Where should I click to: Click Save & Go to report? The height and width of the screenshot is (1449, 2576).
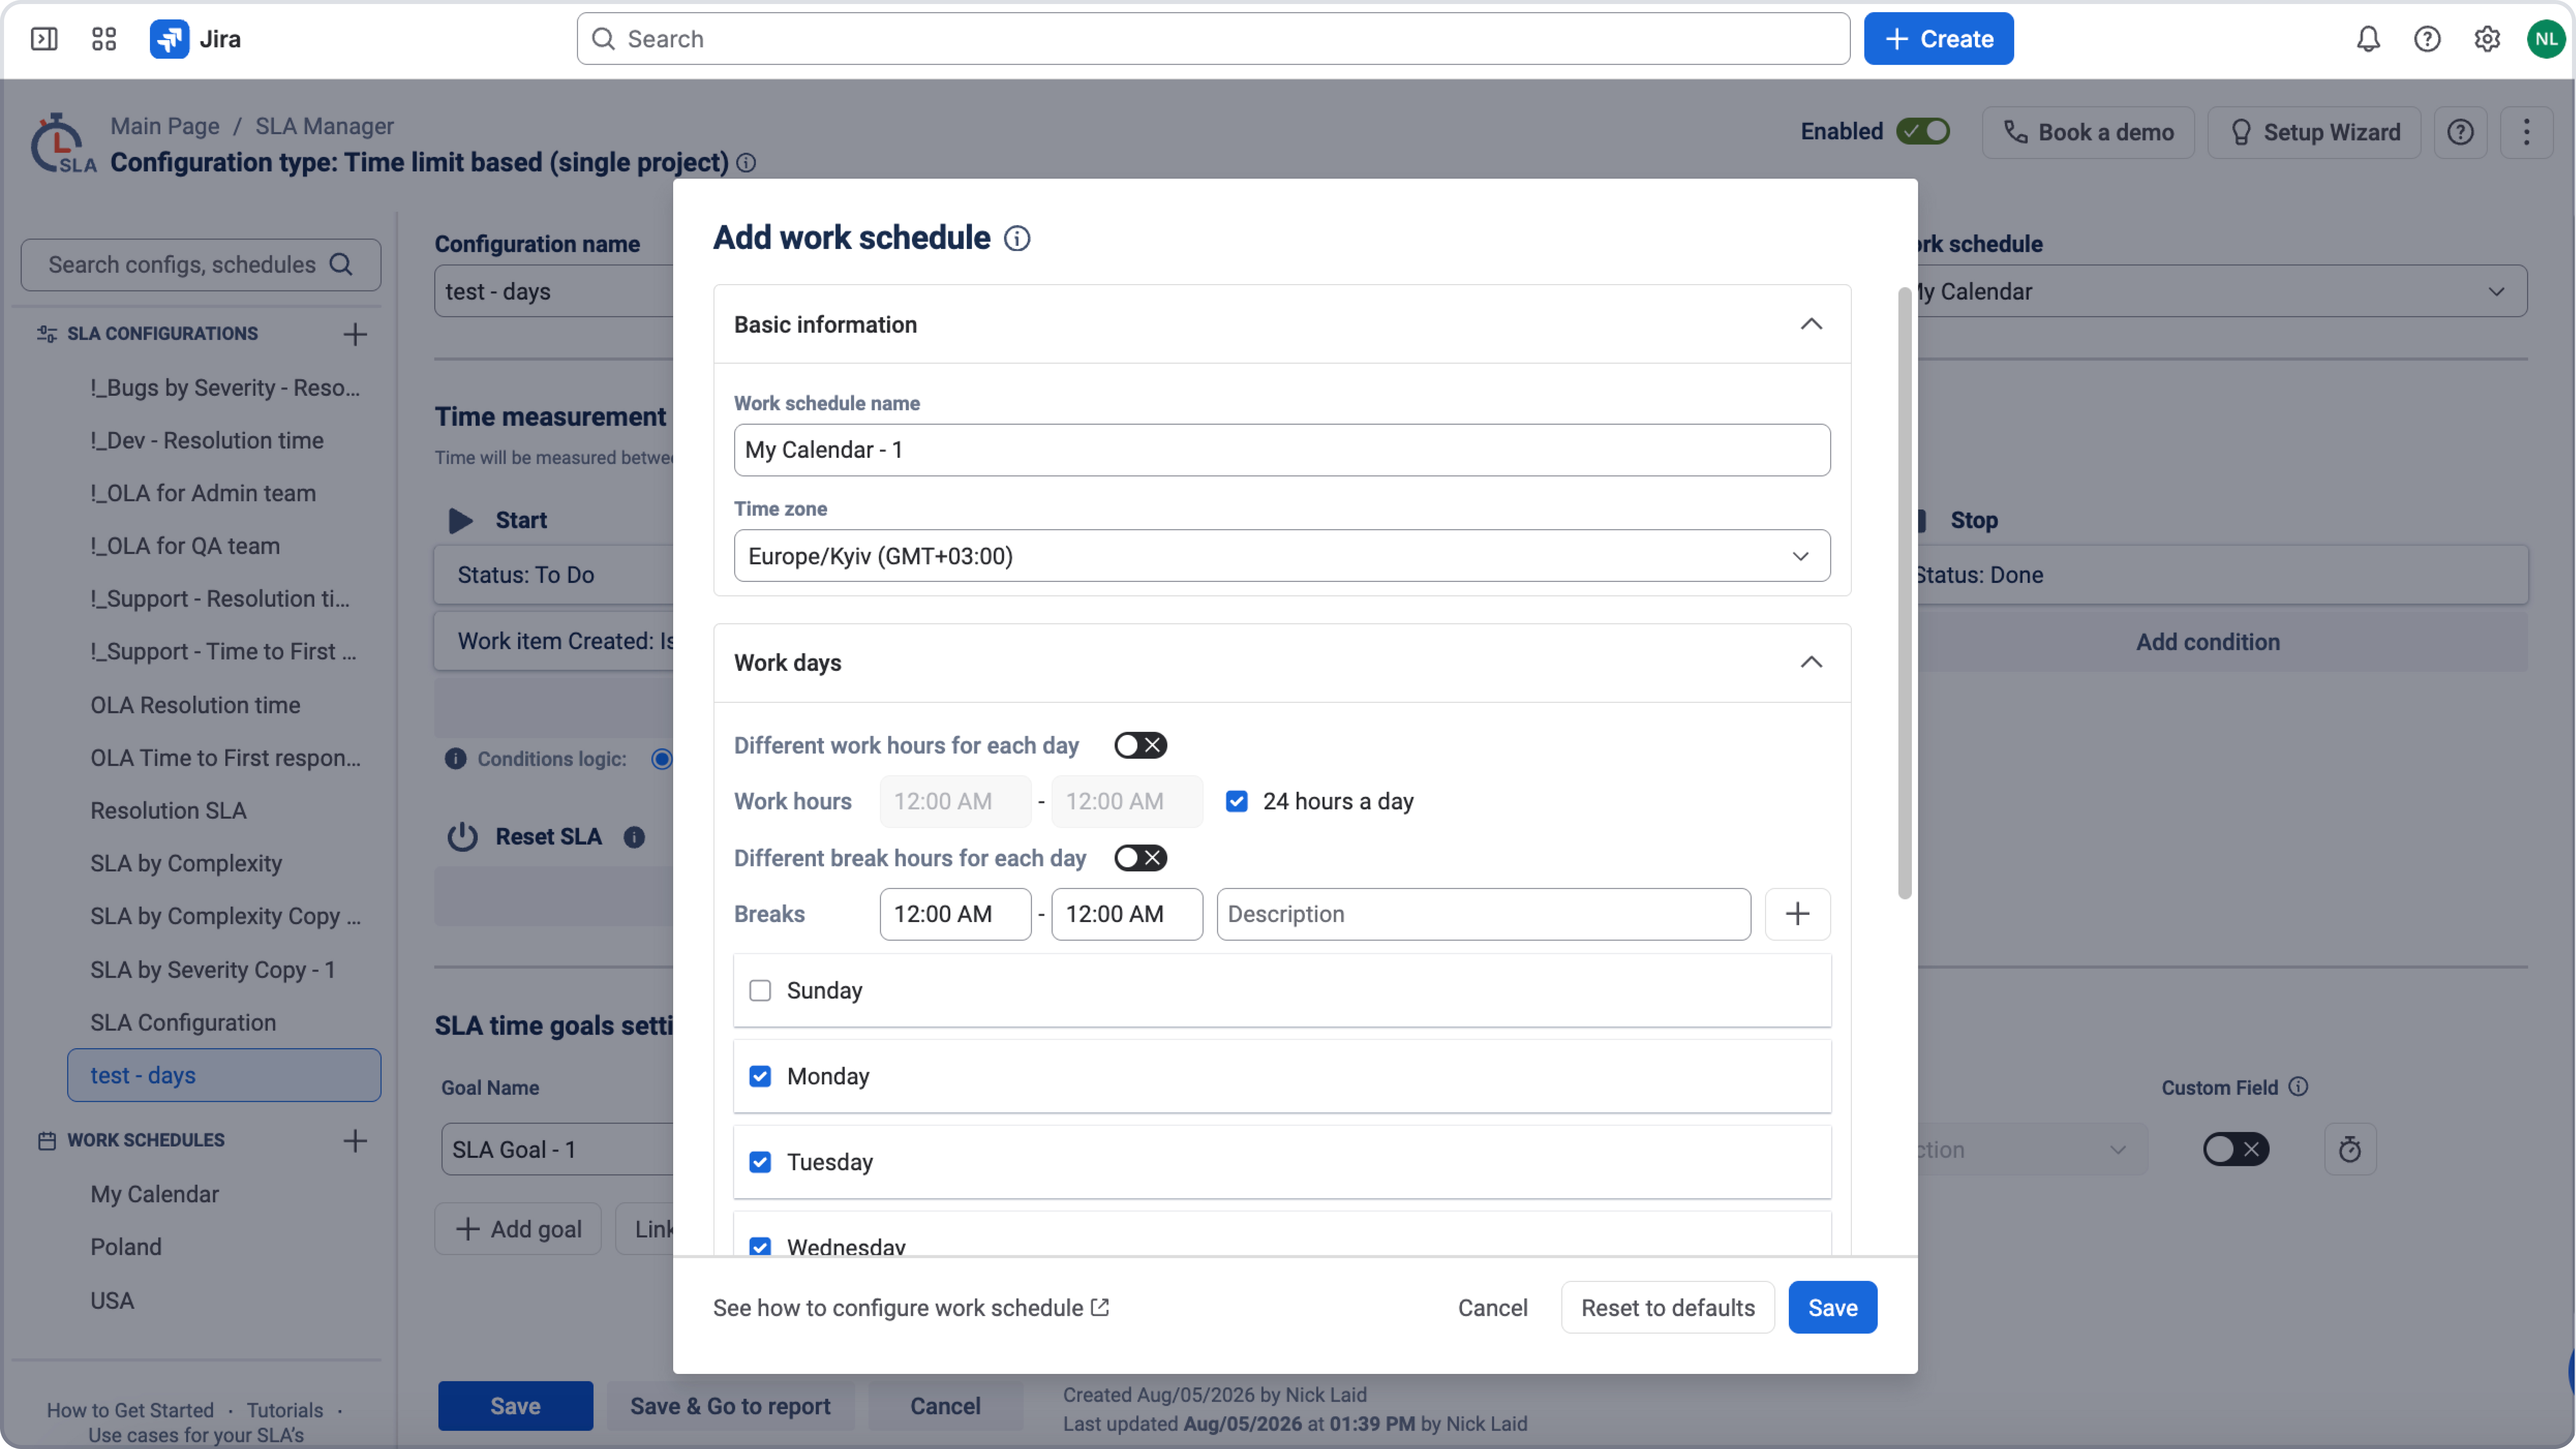pyautogui.click(x=730, y=1406)
